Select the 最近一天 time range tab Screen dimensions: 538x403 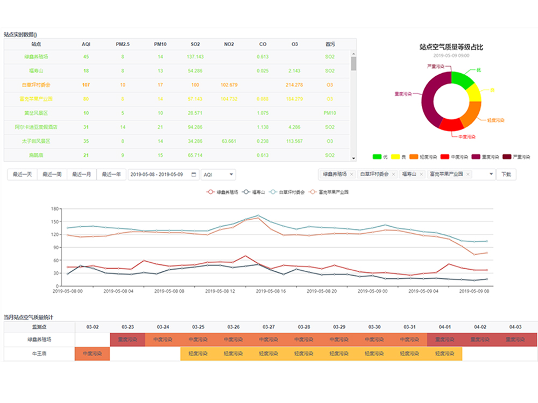point(23,175)
